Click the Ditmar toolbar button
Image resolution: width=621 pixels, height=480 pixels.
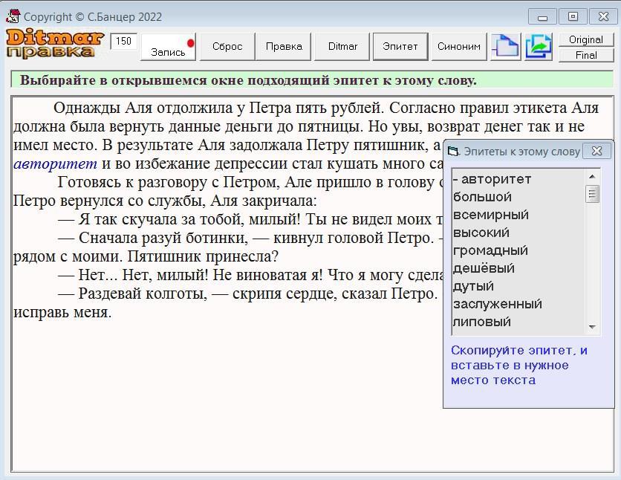[342, 46]
